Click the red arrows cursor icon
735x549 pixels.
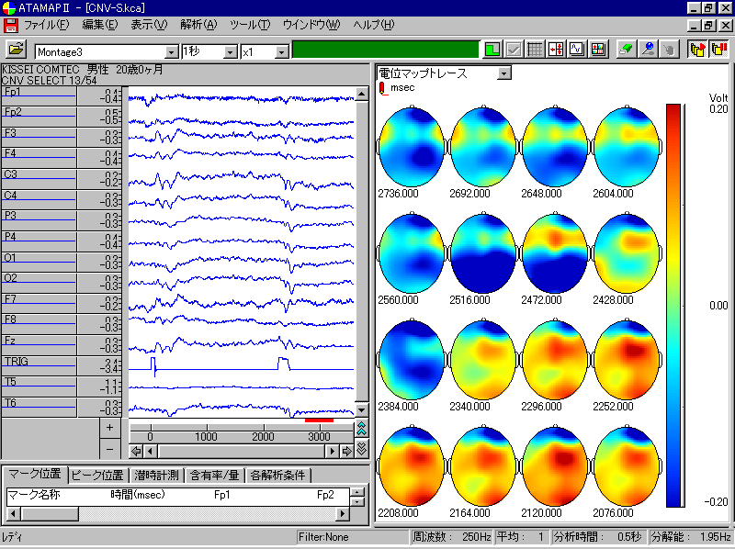(556, 50)
